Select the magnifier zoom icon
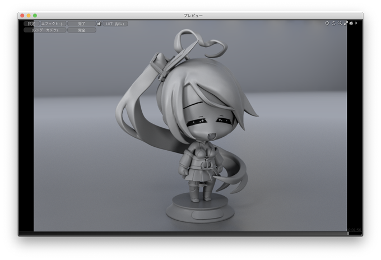Screen dimensions: 381x260 [340, 24]
